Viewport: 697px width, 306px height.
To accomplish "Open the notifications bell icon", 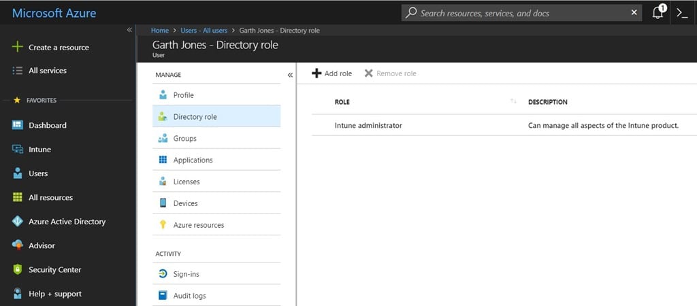I will (658, 12).
